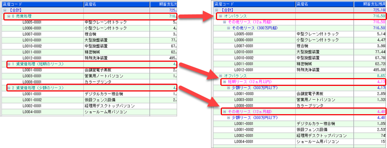Select L0004-0001 code in right grid
Screen dimensions: 387x148
pos(244,142)
